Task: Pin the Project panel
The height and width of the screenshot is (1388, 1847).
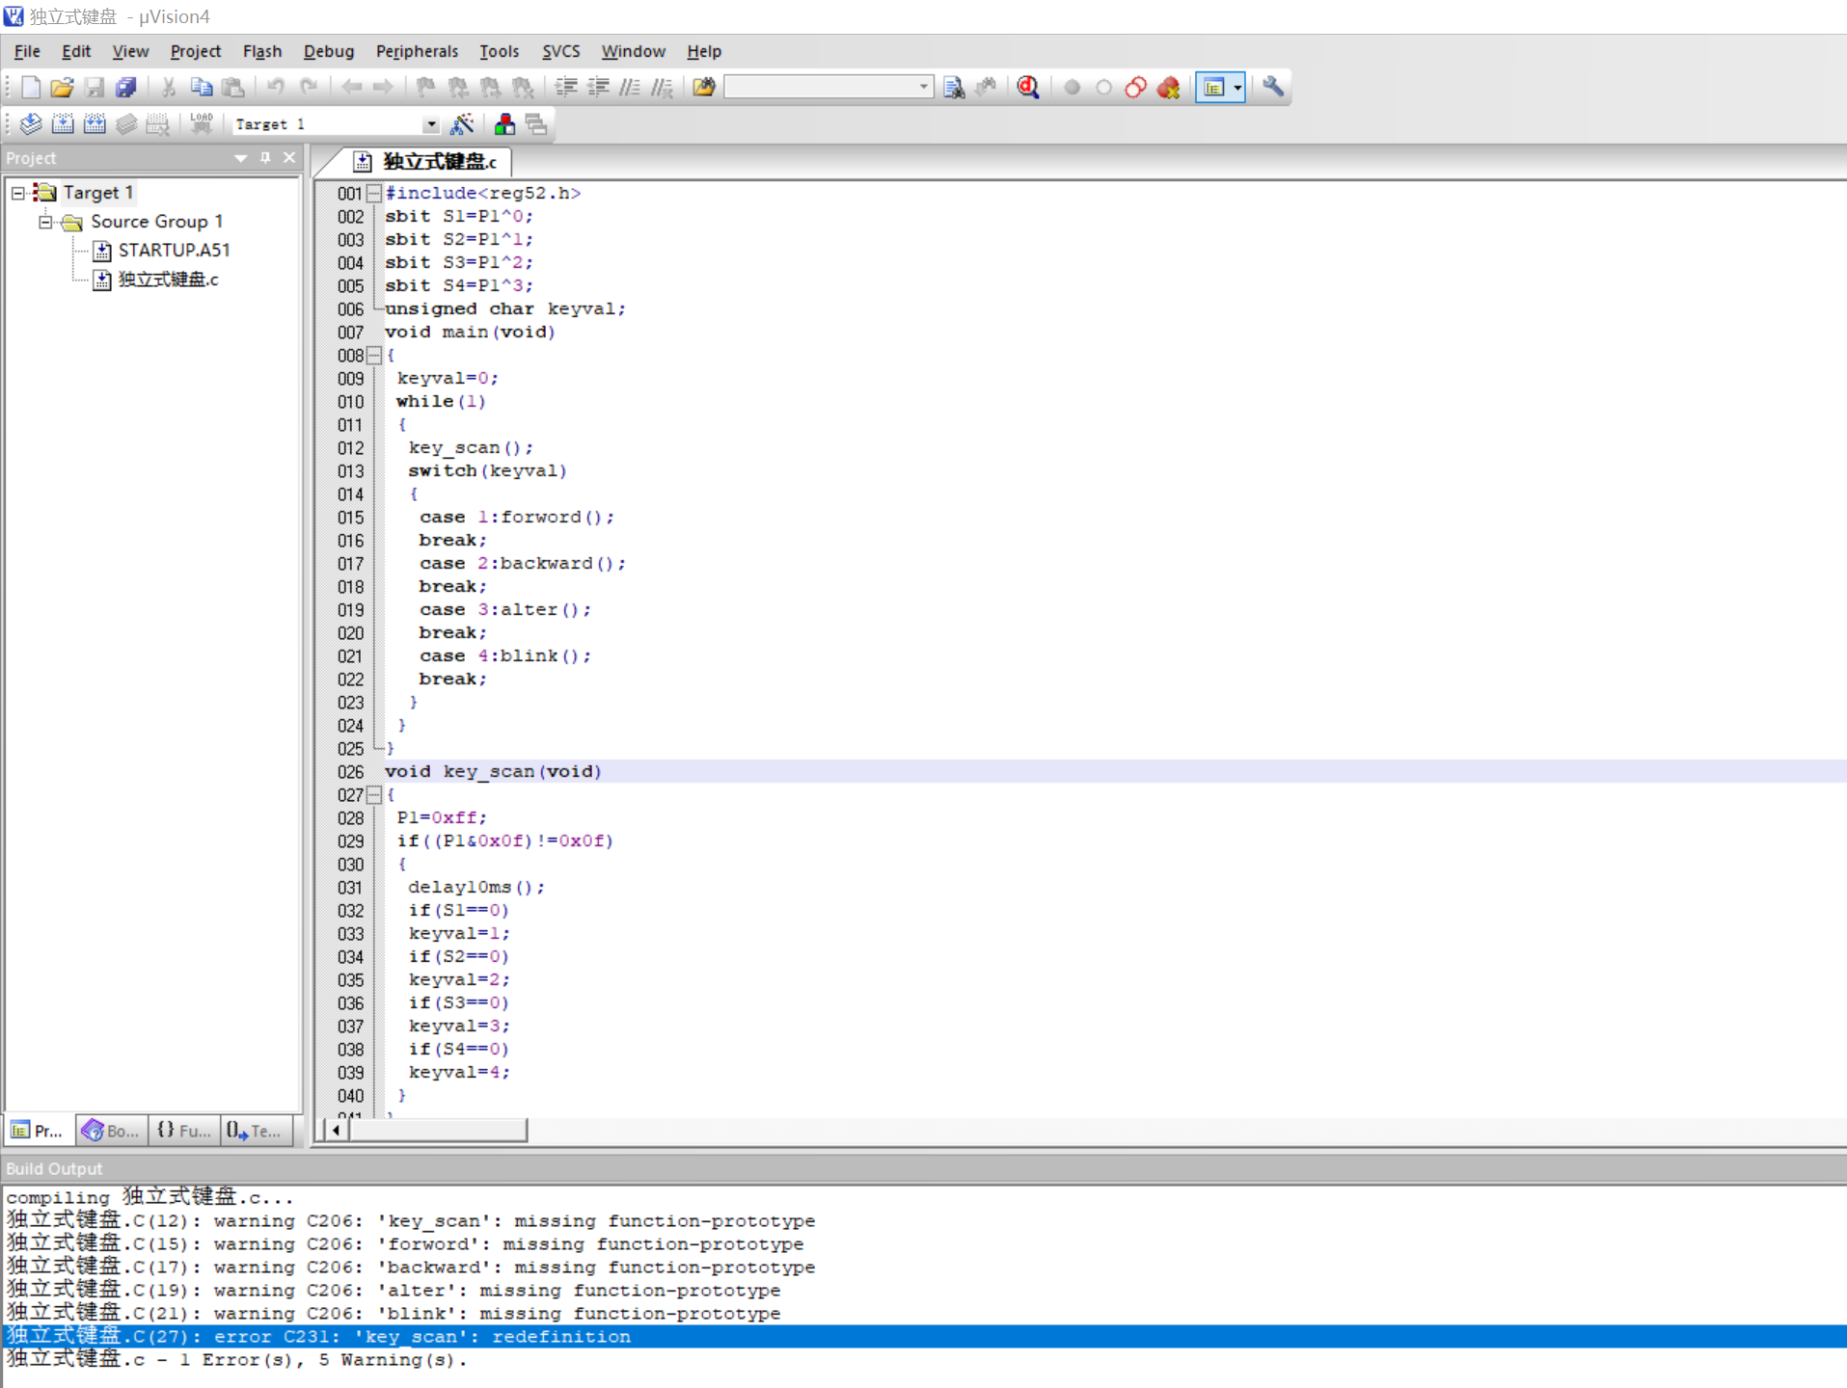Action: point(265,158)
